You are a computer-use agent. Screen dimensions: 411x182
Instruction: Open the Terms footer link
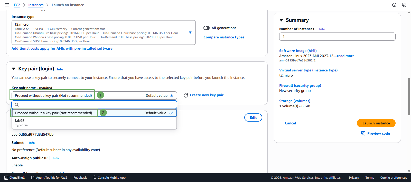[x=370, y=178]
